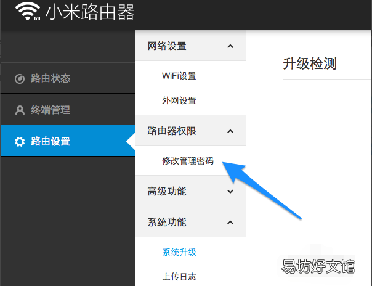Click the Xiaomi WiFi logo icon

[x=28, y=11]
